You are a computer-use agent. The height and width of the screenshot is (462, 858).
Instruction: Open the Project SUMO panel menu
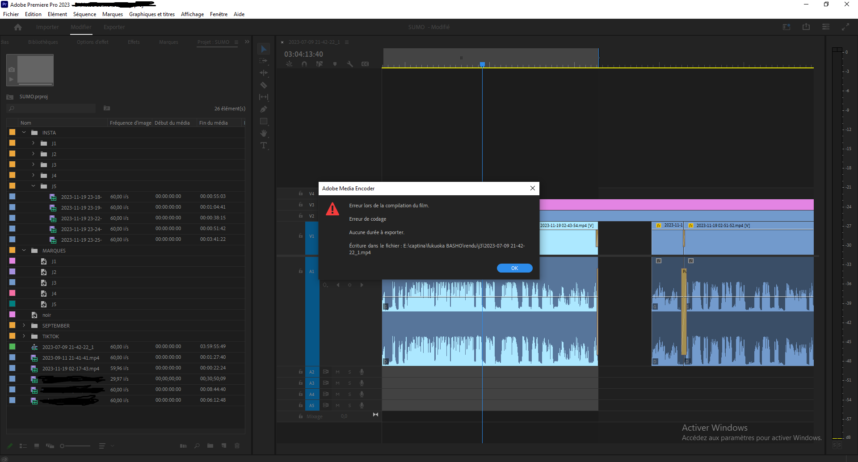(x=236, y=42)
